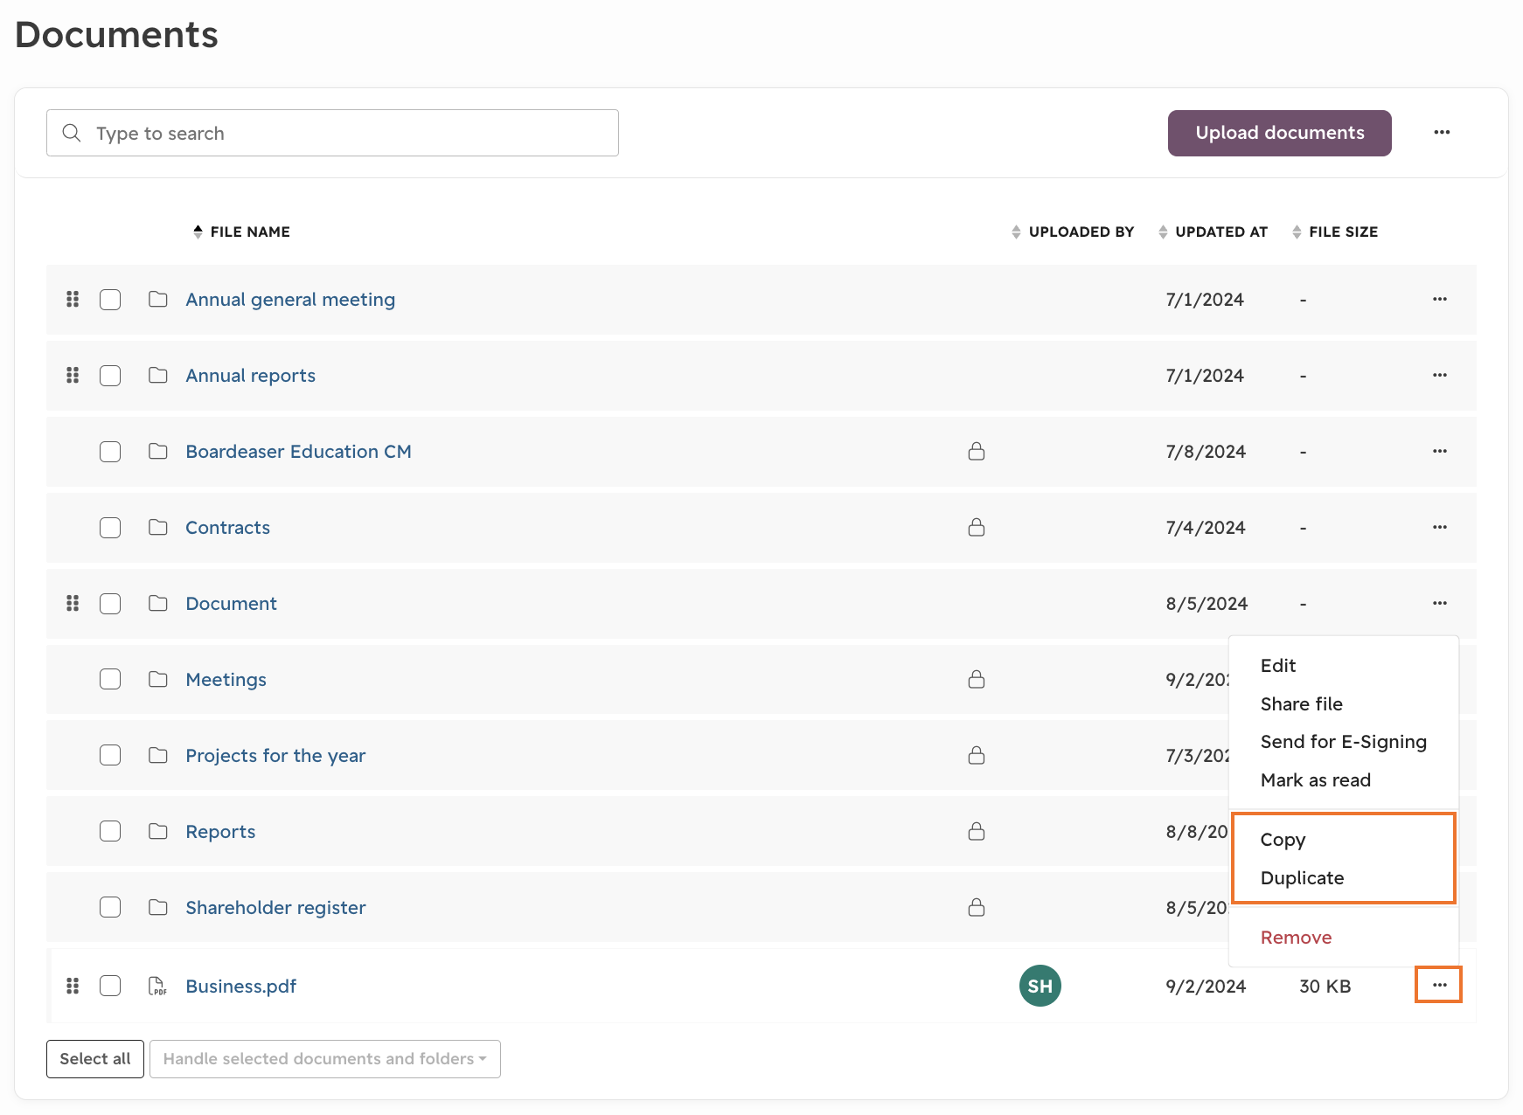Image resolution: width=1523 pixels, height=1115 pixels.
Task: Select the Meetings checkbox
Action: [110, 680]
